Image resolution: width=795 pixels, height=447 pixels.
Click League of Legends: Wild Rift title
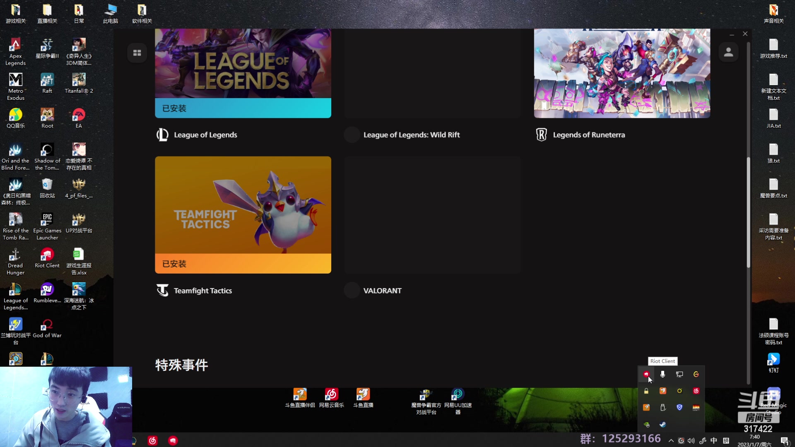pyautogui.click(x=411, y=135)
